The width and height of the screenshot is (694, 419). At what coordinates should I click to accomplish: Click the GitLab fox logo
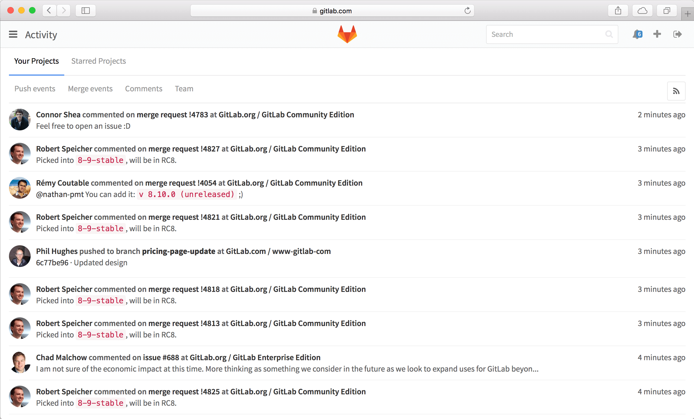(x=347, y=34)
